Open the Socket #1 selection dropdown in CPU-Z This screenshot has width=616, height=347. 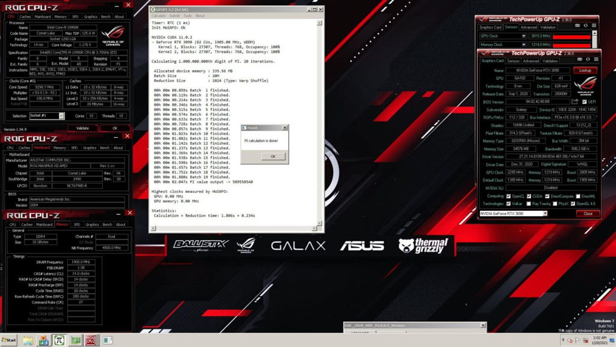pyautogui.click(x=61, y=116)
